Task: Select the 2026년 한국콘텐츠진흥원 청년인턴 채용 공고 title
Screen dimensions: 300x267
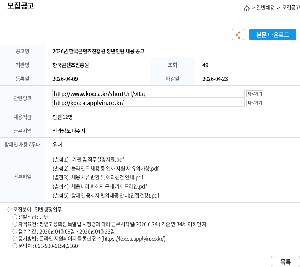Action: pos(98,51)
